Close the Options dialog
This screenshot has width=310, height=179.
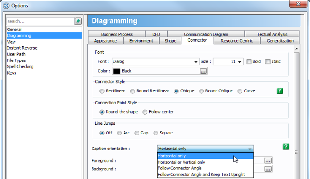point(298,4)
